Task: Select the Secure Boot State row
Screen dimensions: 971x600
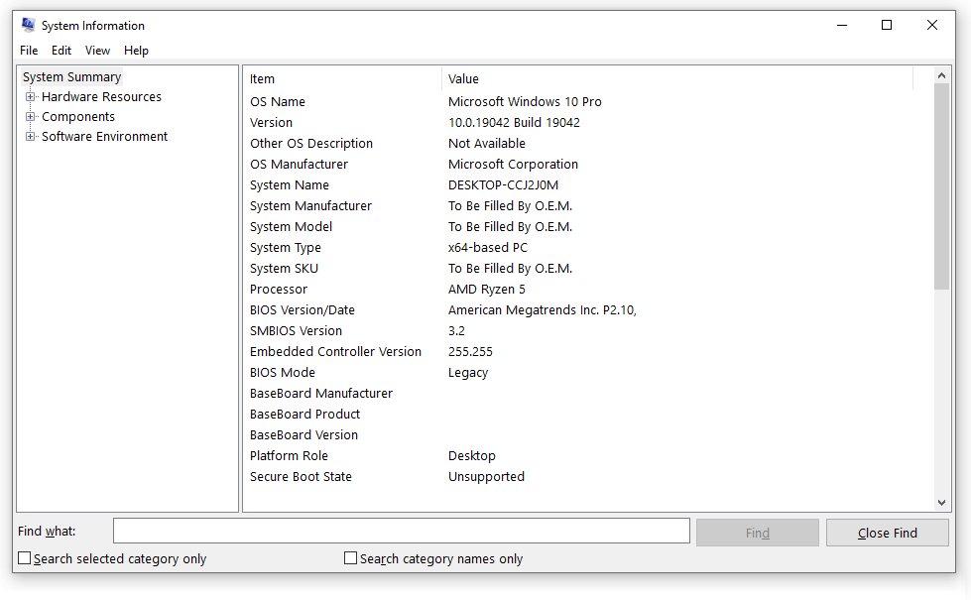Action: click(x=301, y=477)
